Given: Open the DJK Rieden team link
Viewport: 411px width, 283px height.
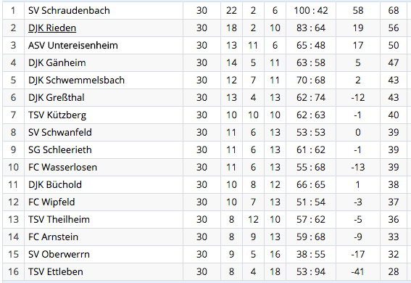Looking at the screenshot, I should (x=52, y=28).
